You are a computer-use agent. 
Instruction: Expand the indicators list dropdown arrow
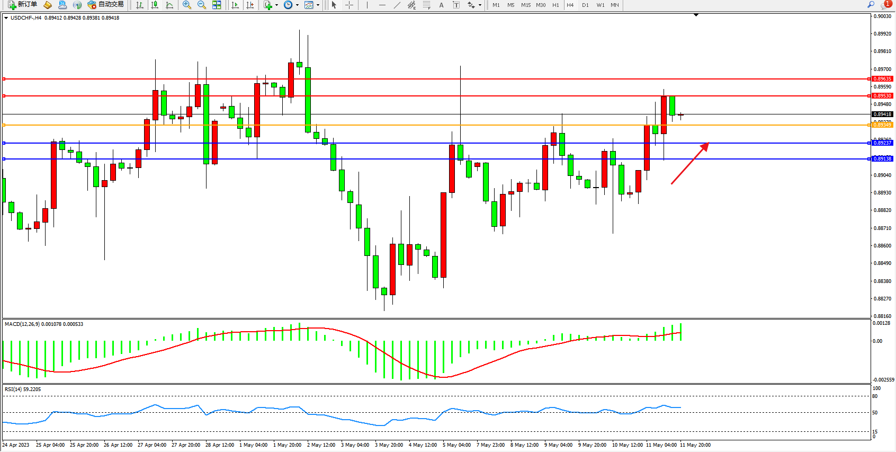click(276, 5)
